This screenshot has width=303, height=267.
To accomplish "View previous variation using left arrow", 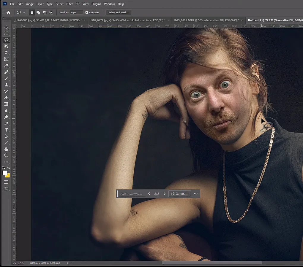I will (x=149, y=193).
